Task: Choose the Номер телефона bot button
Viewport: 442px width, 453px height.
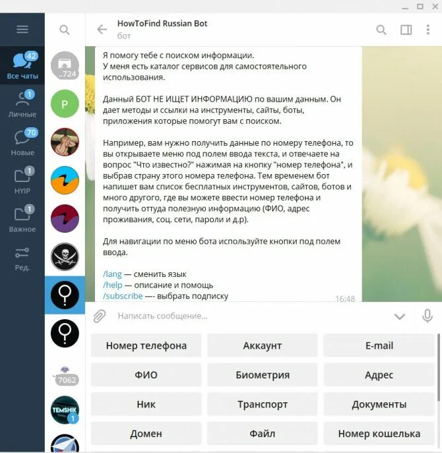Action: tap(146, 346)
